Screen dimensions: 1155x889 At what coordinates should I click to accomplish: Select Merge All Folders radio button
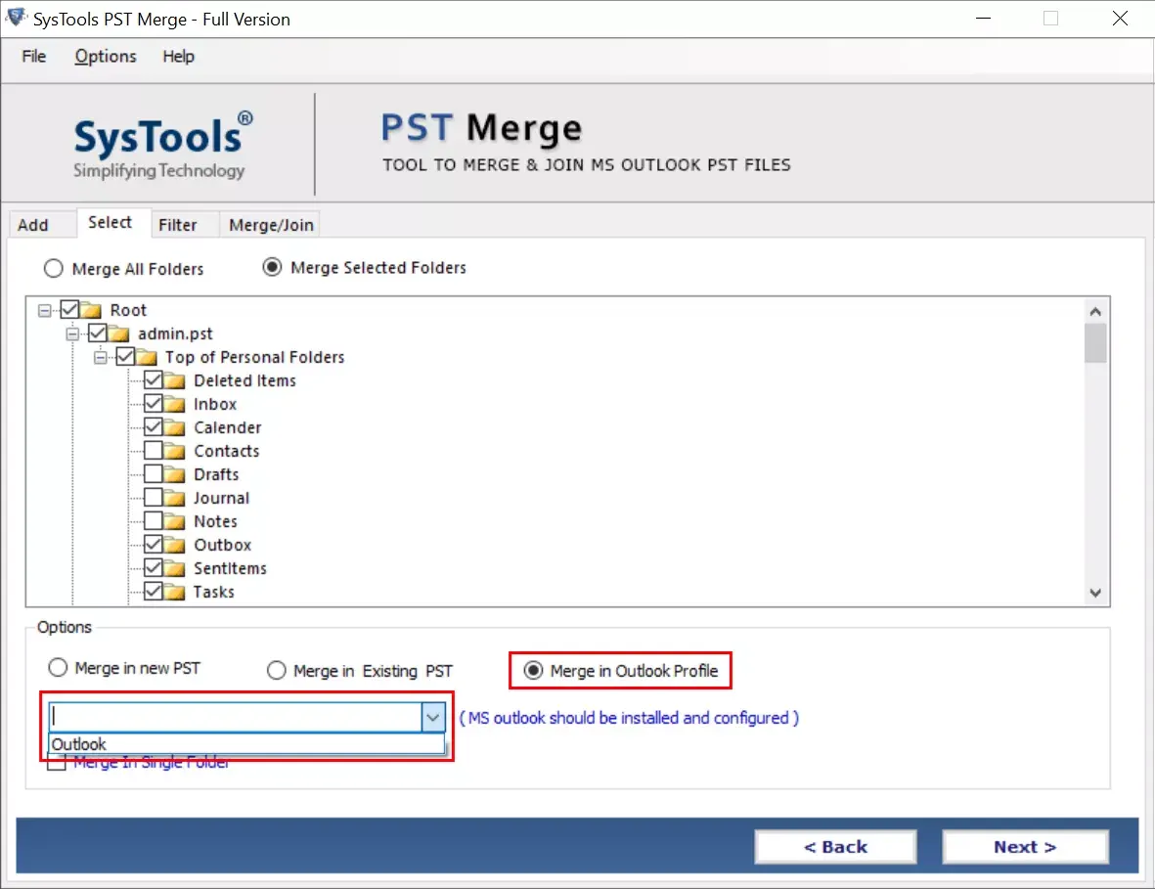point(53,268)
